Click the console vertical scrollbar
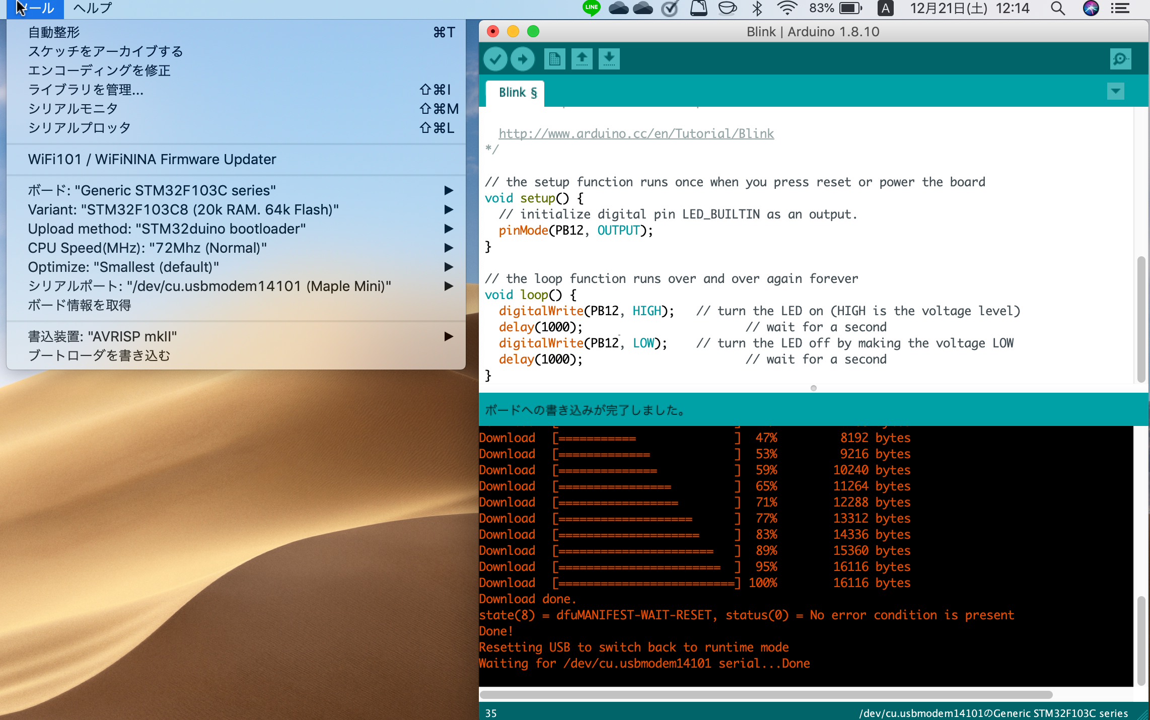Image resolution: width=1150 pixels, height=720 pixels. pyautogui.click(x=1141, y=640)
